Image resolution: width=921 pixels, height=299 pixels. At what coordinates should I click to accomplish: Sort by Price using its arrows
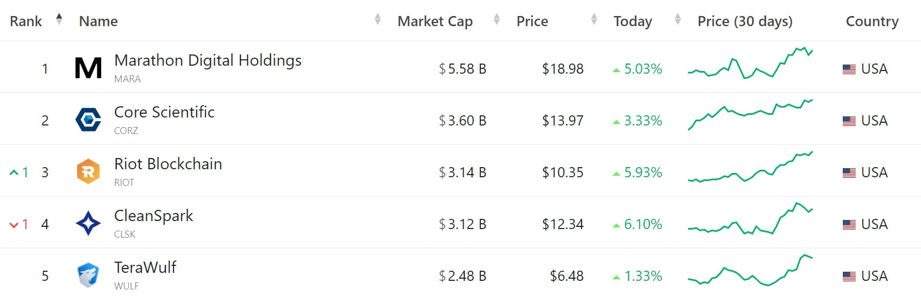tap(594, 19)
